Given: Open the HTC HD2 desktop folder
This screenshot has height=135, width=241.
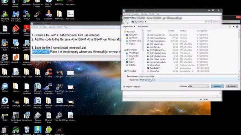Looking at the screenshot, I should pyautogui.click(x=27, y=102).
